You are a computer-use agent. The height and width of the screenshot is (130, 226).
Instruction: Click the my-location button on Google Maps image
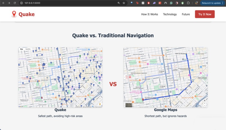click(x=204, y=100)
